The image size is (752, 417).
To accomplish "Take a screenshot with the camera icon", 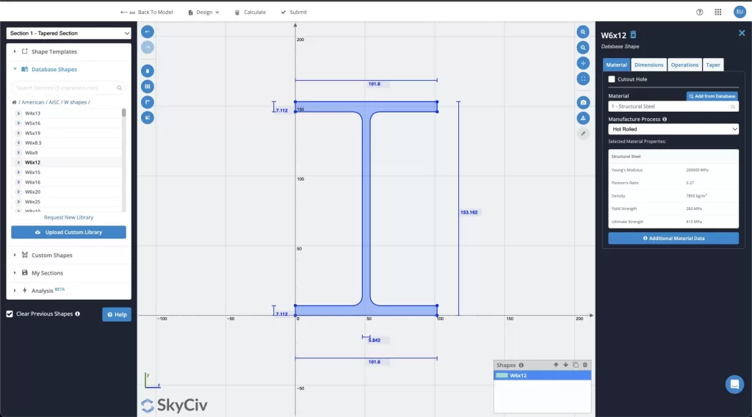I will [x=582, y=102].
